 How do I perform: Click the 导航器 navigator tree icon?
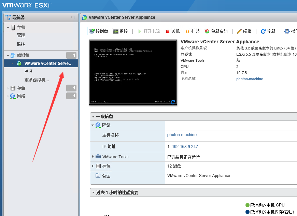point(8,17)
